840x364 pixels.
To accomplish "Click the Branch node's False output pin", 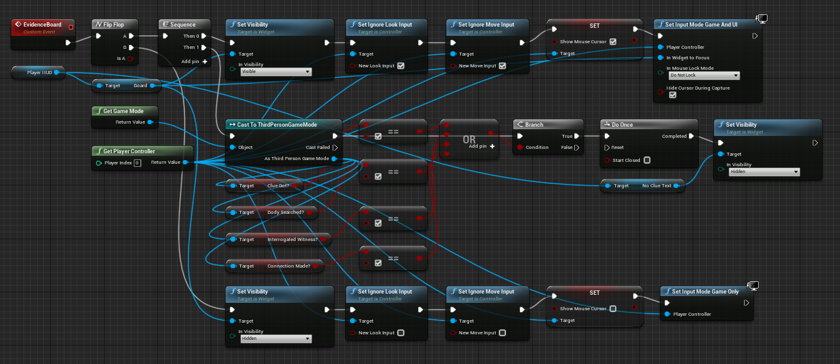I will click(577, 148).
